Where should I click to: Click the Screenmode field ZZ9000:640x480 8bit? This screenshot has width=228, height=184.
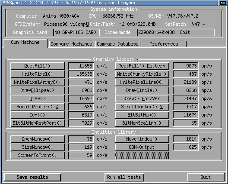176,32
